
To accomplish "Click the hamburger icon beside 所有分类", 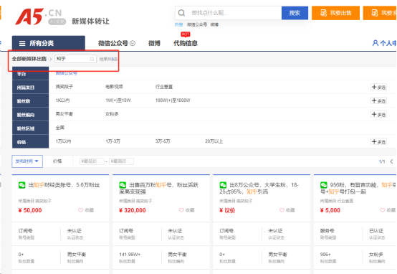I will pyautogui.click(x=22, y=43).
